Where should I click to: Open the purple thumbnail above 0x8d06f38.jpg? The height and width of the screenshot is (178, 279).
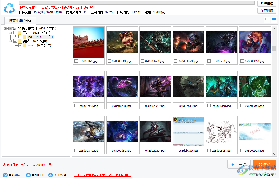pos(122,87)
